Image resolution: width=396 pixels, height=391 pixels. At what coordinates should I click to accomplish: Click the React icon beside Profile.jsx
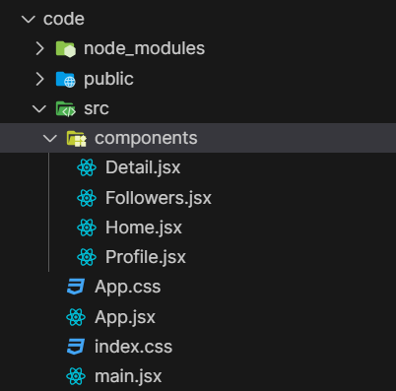[x=87, y=257]
